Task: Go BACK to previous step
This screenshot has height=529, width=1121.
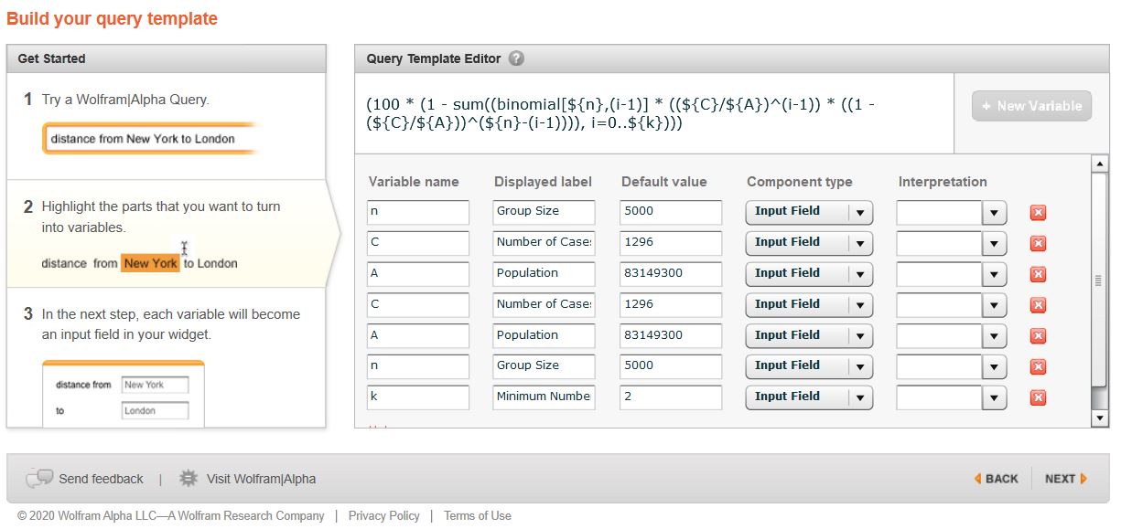Action: coord(996,479)
